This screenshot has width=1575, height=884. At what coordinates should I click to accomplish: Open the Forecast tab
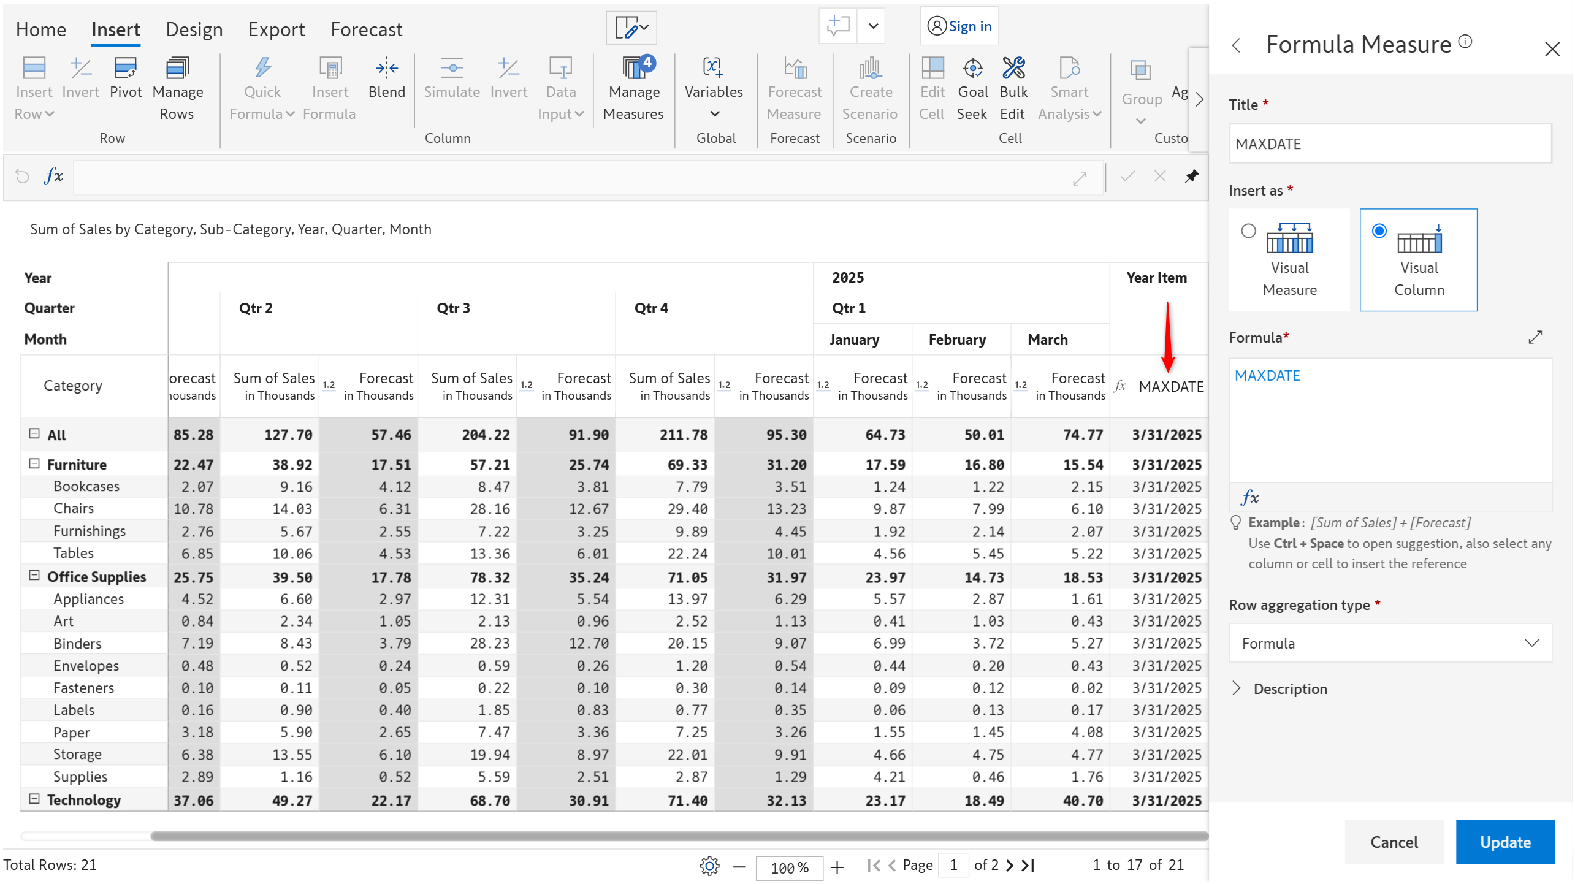click(x=366, y=29)
